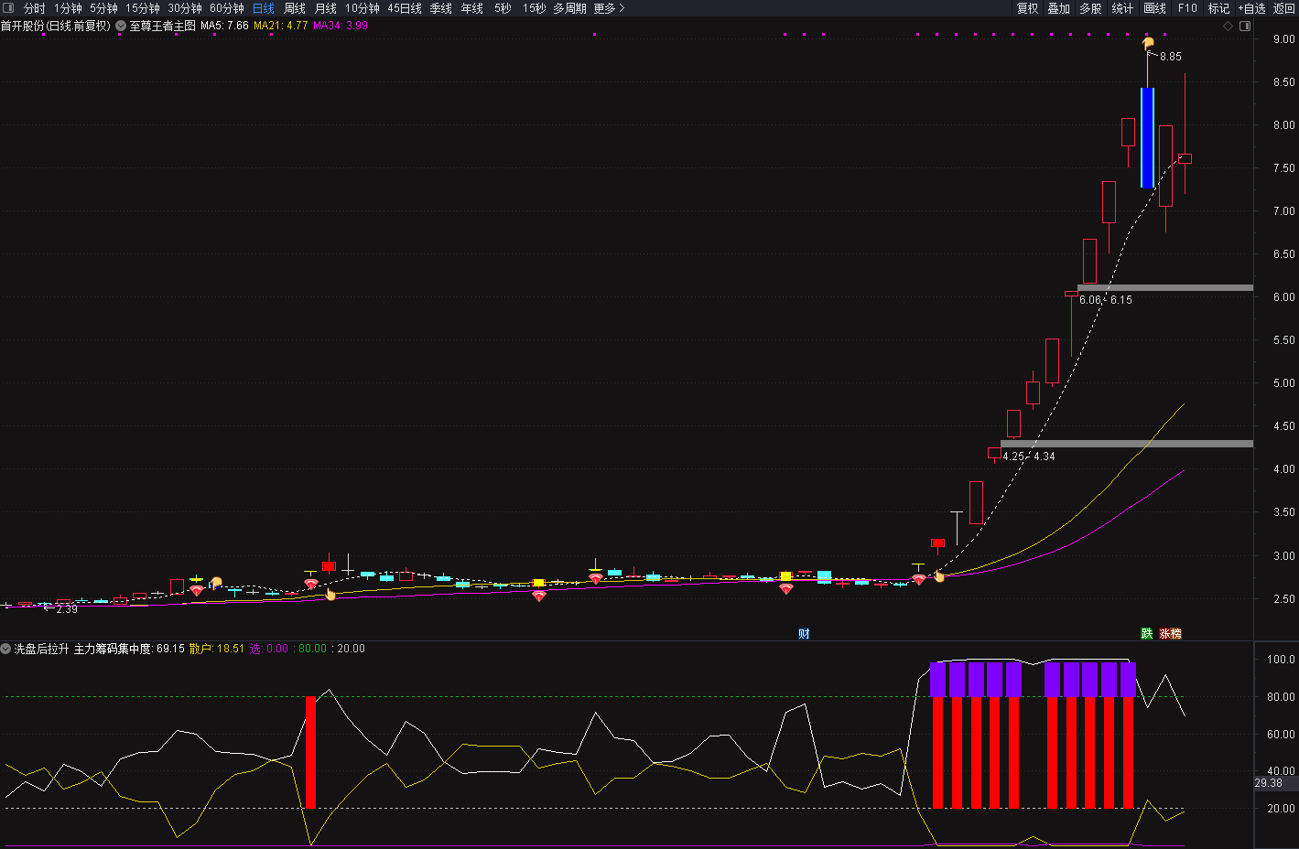Select the 60分钟 period tab
The image size is (1299, 849).
tap(227, 8)
